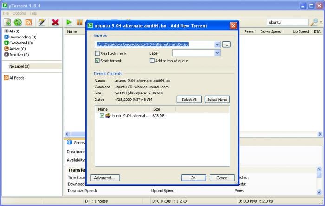Click the magnifier search icon in the toolbar

coord(314,22)
